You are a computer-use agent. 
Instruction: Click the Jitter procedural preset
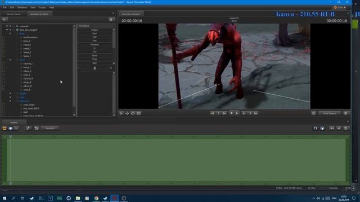94,63
